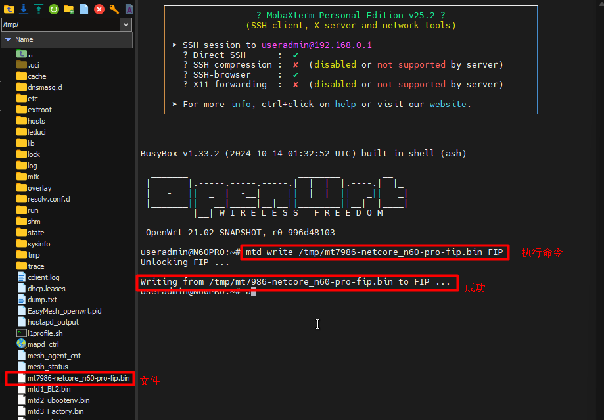Image resolution: width=604 pixels, height=420 pixels.
Task: Select the mapd_ctrl file
Action: click(43, 344)
